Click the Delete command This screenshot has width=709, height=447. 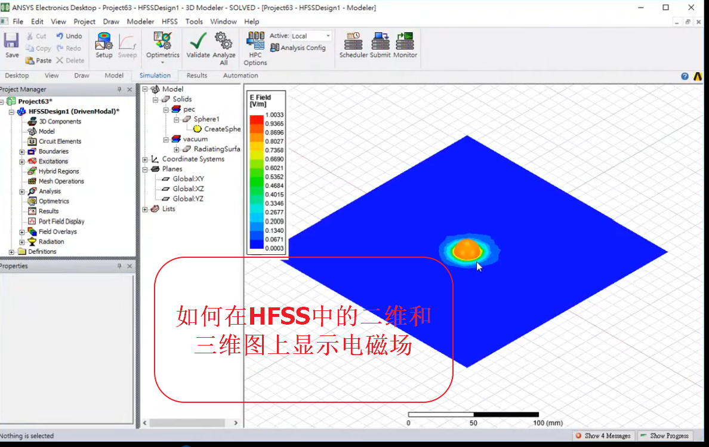tap(70, 60)
